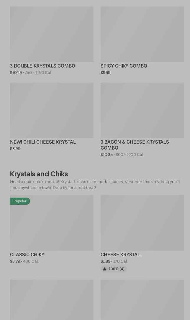Click the 3 DOUBLE KRYSTALS COMBO title
190x320 pixels.
tap(43, 66)
